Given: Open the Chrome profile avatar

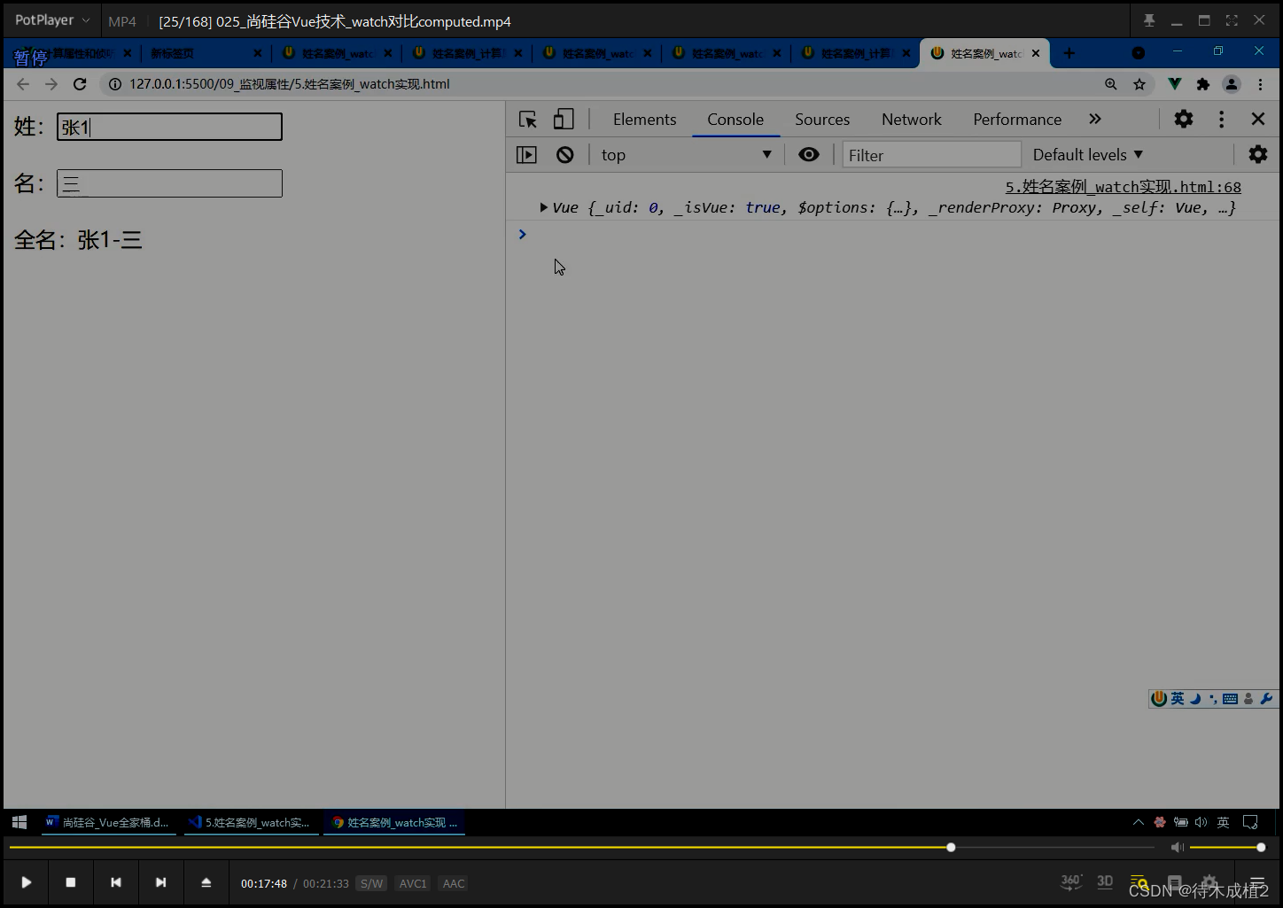Looking at the screenshot, I should click(x=1232, y=84).
